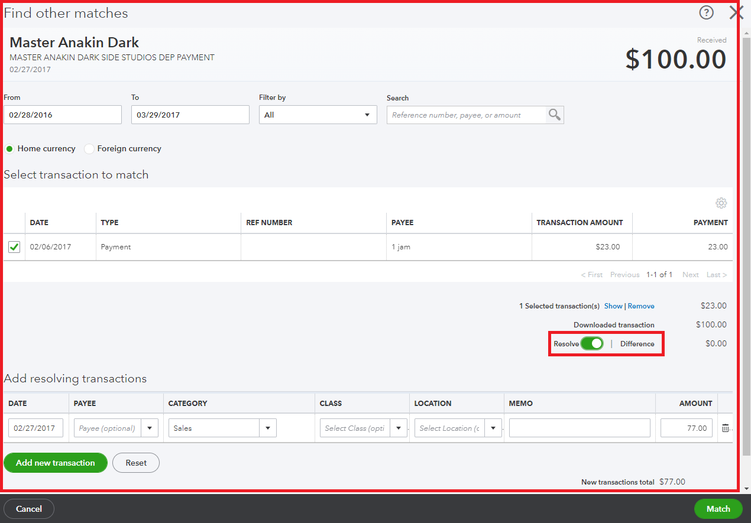
Task: Click the From date field
Action: tap(62, 114)
